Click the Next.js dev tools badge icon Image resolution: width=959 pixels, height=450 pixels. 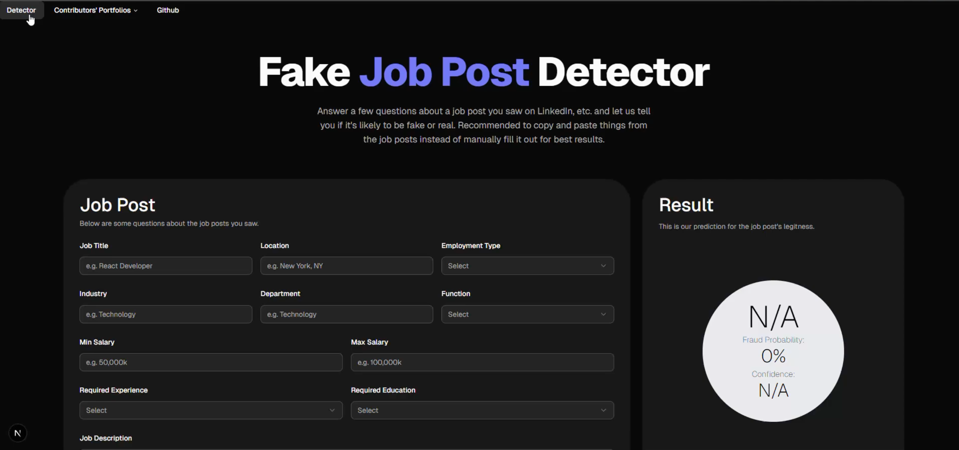coord(17,433)
